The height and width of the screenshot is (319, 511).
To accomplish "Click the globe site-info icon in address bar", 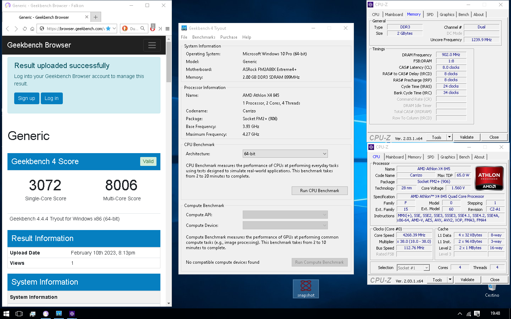I will (42, 29).
